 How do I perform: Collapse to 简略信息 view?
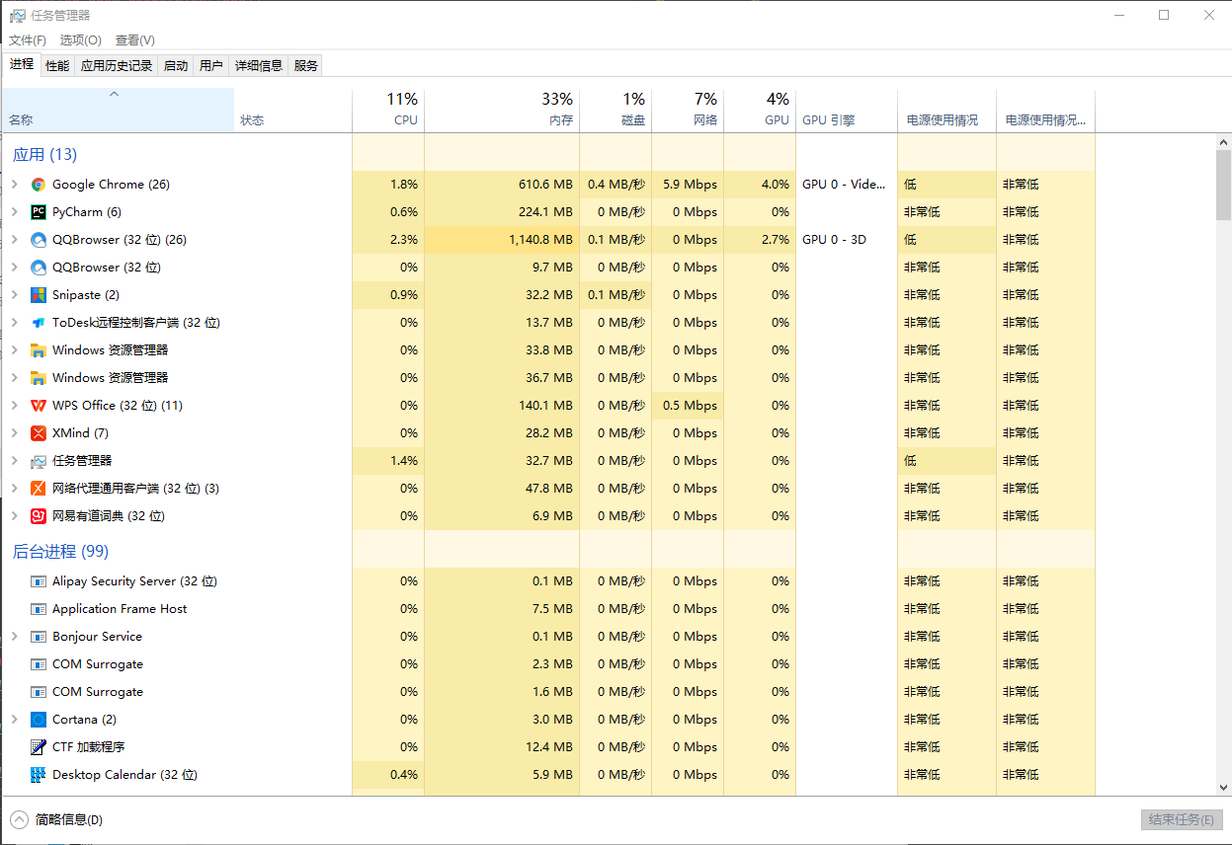[x=56, y=819]
